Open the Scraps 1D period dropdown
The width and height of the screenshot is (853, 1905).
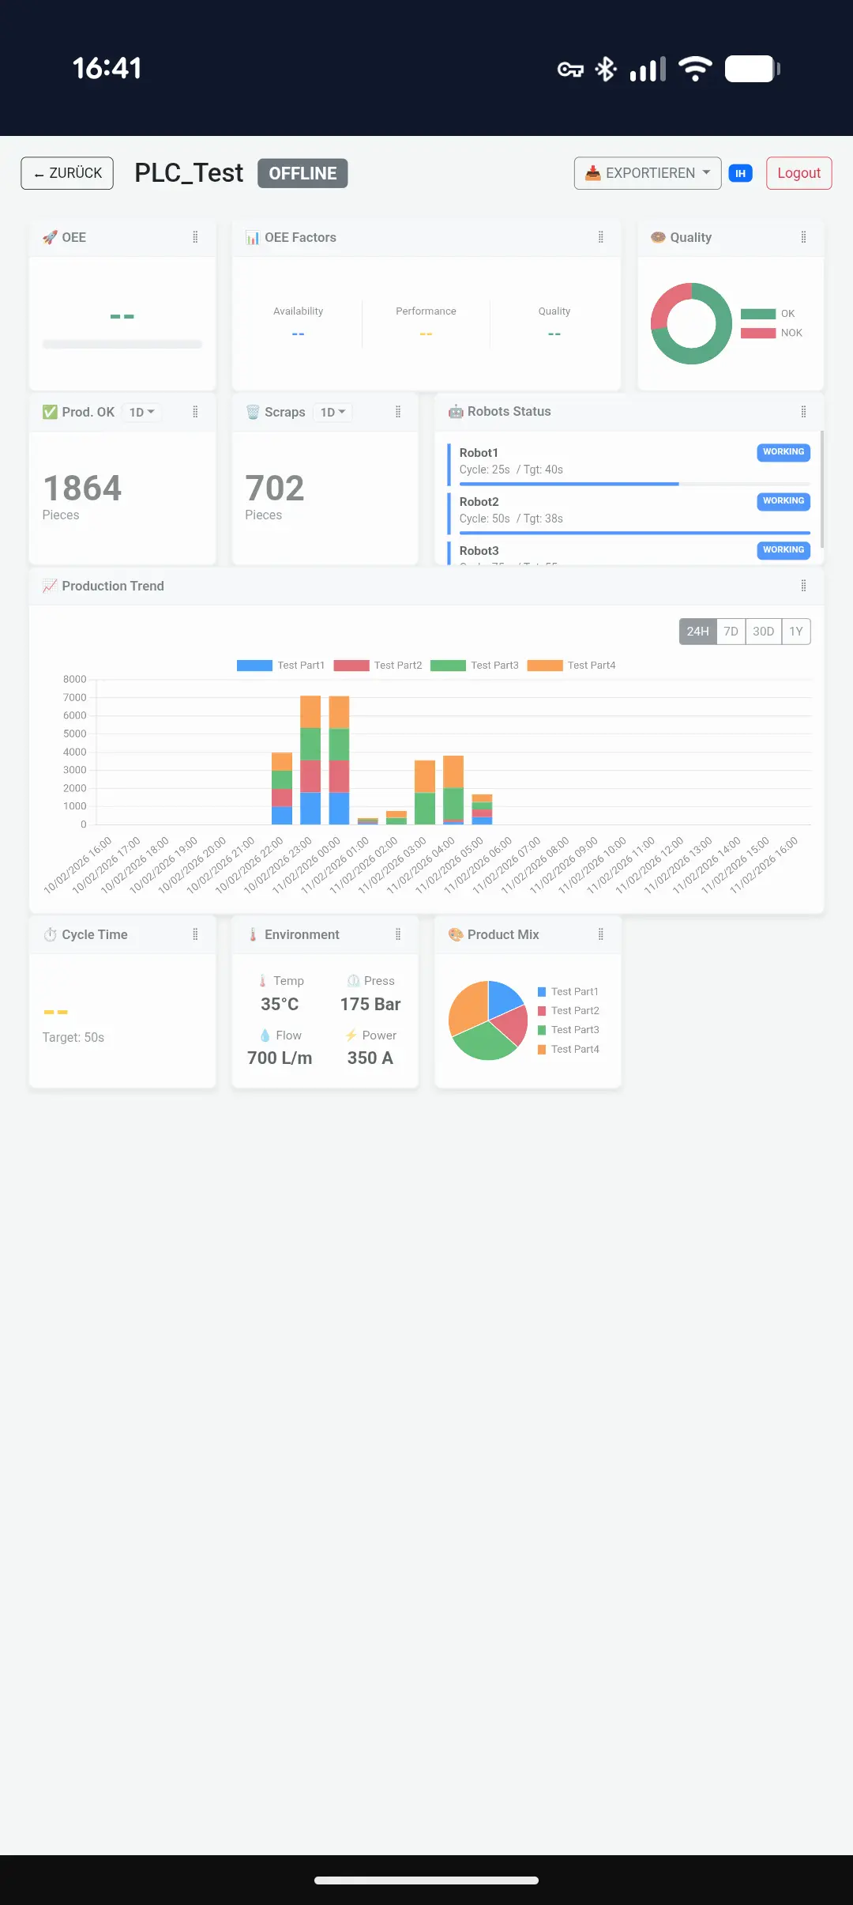pos(333,413)
